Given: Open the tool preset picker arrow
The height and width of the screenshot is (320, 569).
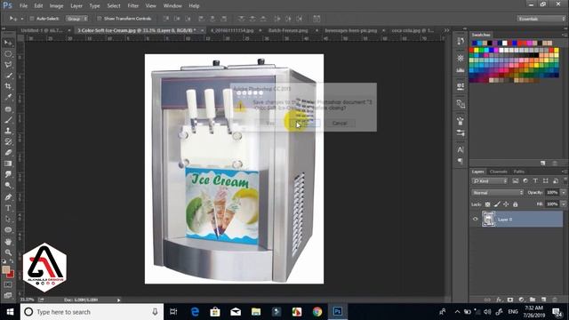Looking at the screenshot, I should point(22,19).
